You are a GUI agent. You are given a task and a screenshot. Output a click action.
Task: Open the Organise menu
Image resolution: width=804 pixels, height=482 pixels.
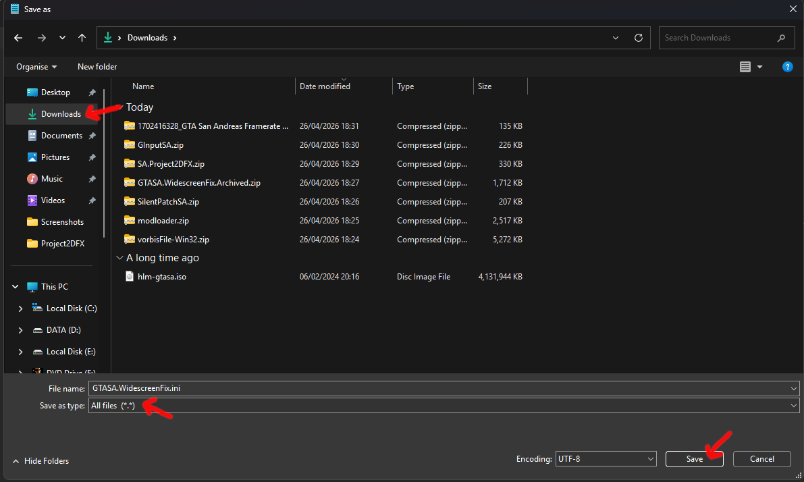36,67
